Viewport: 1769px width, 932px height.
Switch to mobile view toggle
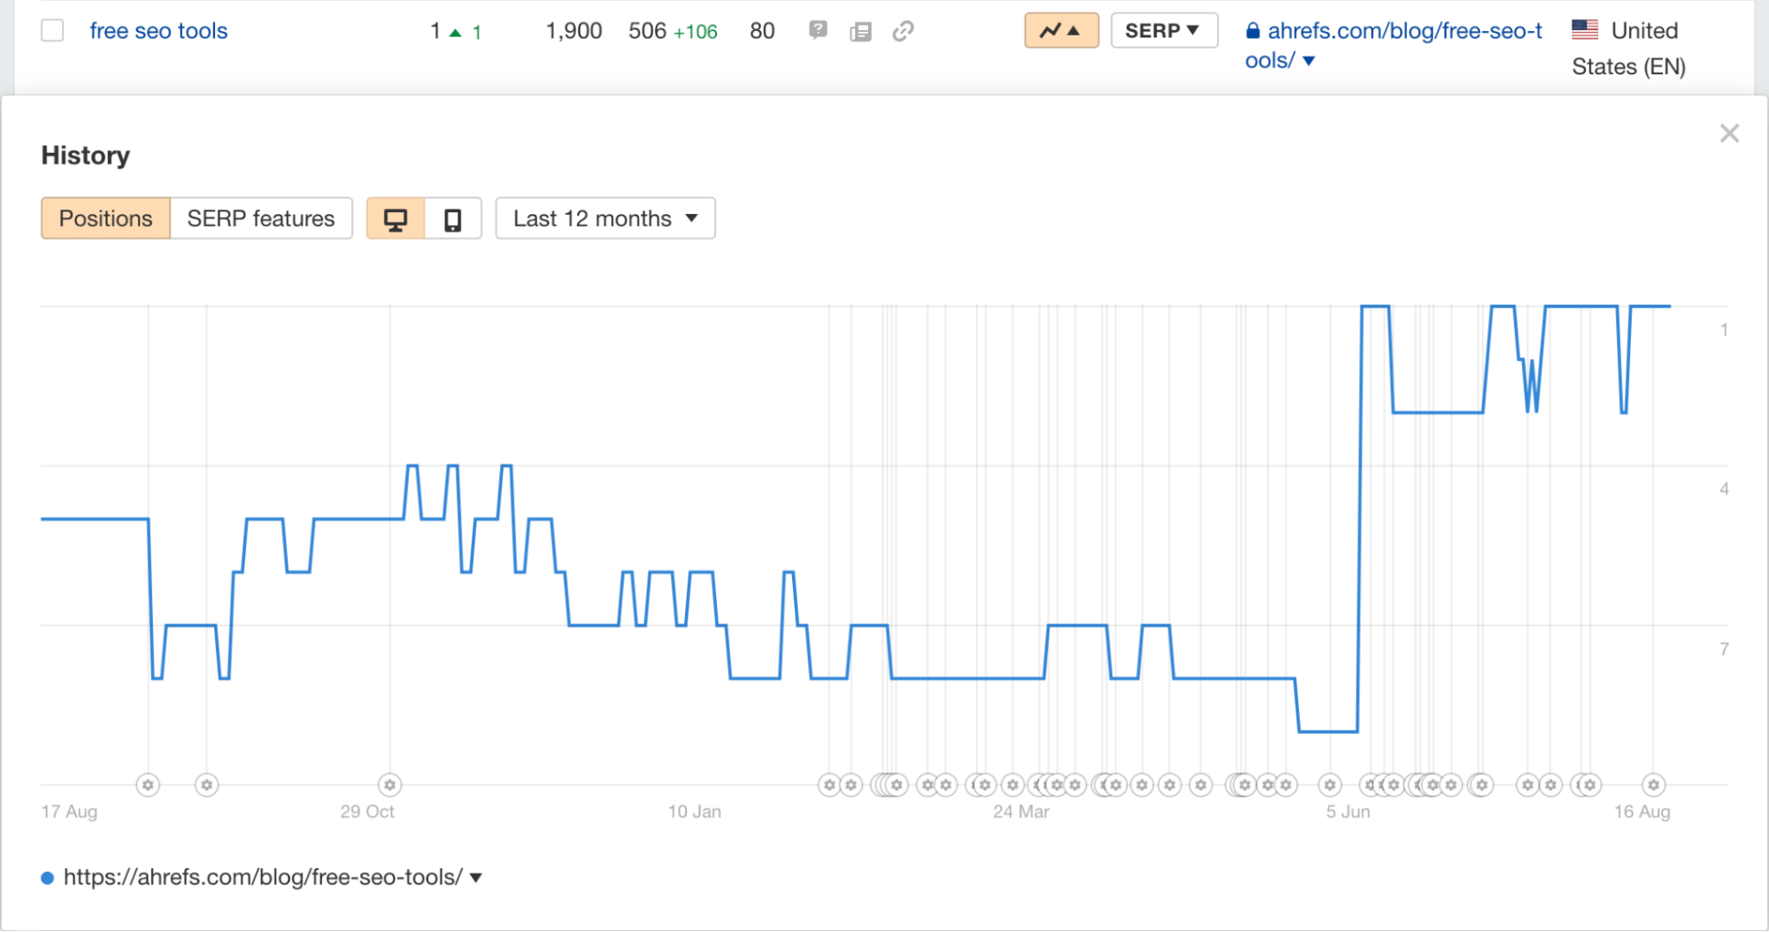[x=452, y=218]
